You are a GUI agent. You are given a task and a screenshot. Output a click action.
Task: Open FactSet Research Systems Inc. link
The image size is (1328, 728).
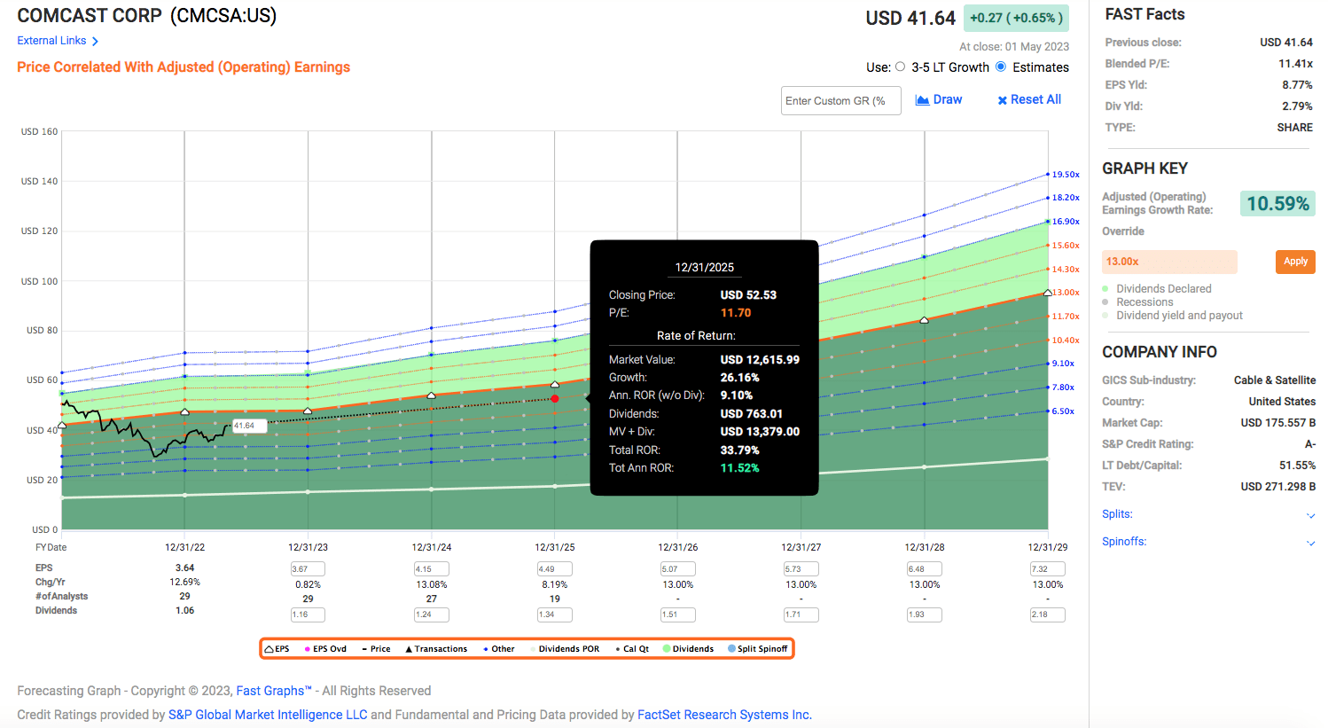click(724, 715)
